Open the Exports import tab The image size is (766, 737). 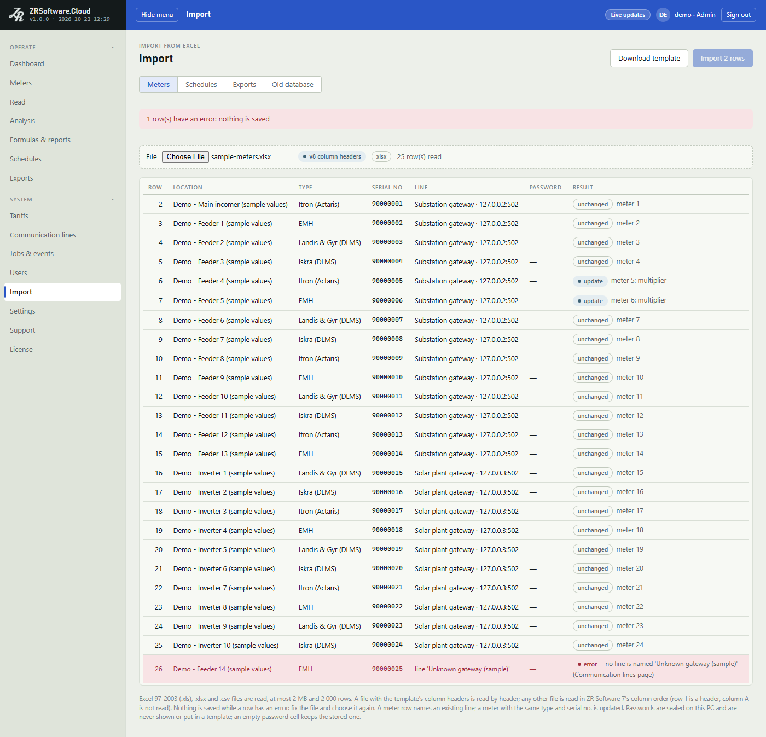click(245, 84)
